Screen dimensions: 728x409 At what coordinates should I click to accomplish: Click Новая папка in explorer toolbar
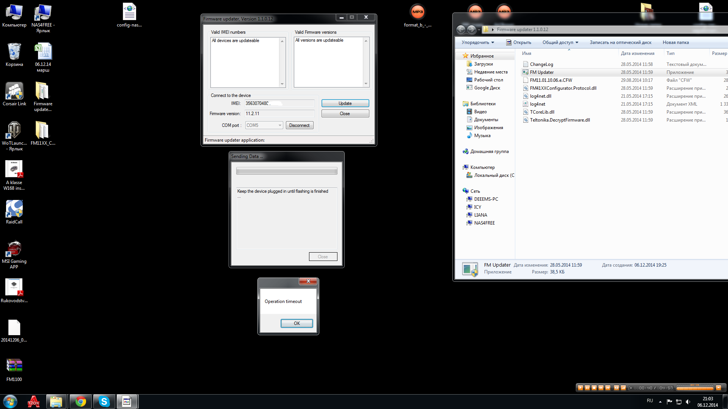tap(675, 42)
